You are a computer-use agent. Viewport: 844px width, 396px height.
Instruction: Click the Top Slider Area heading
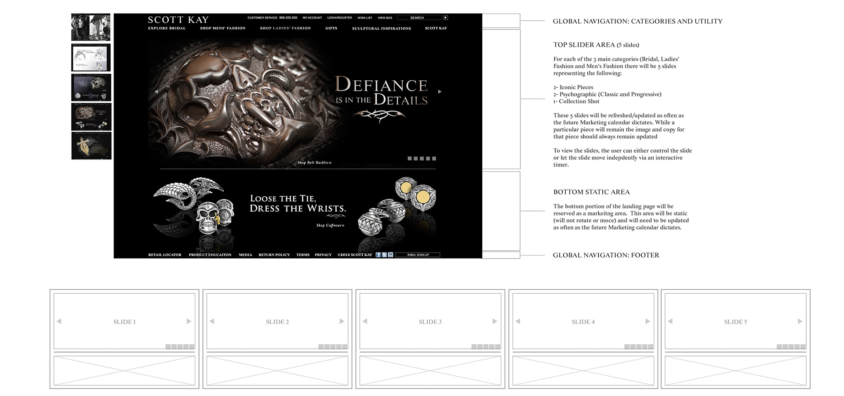tap(596, 45)
